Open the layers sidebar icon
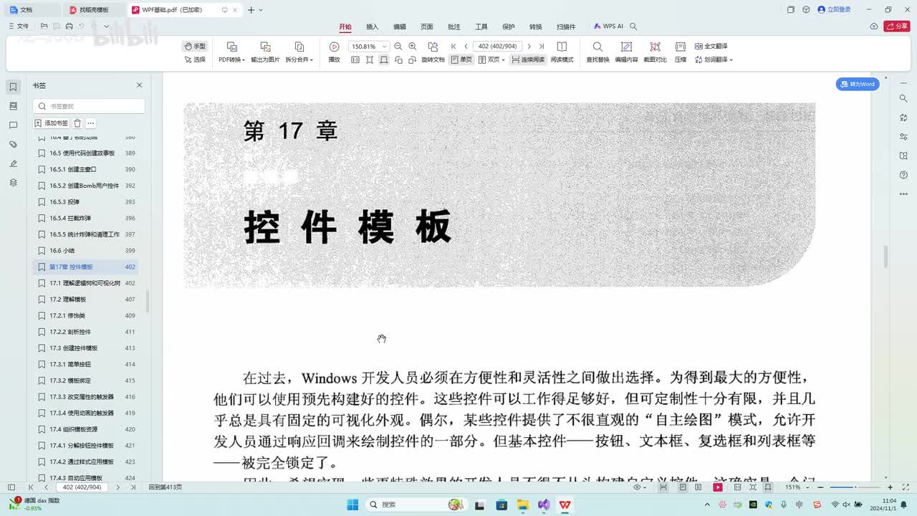This screenshot has height=516, width=917. click(13, 183)
